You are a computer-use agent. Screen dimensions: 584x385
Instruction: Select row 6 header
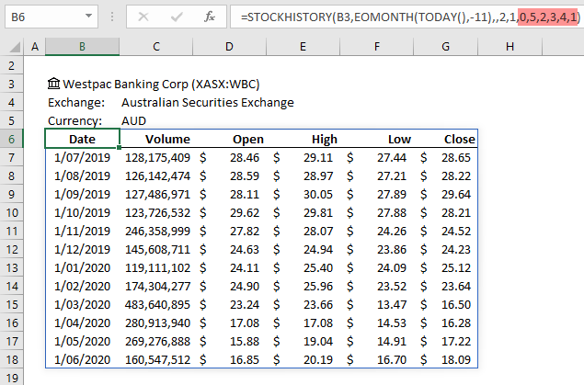12,139
